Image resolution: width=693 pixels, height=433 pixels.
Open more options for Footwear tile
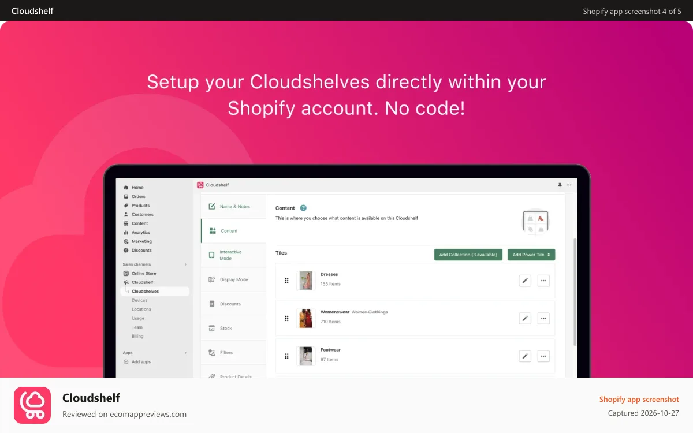coord(543,356)
